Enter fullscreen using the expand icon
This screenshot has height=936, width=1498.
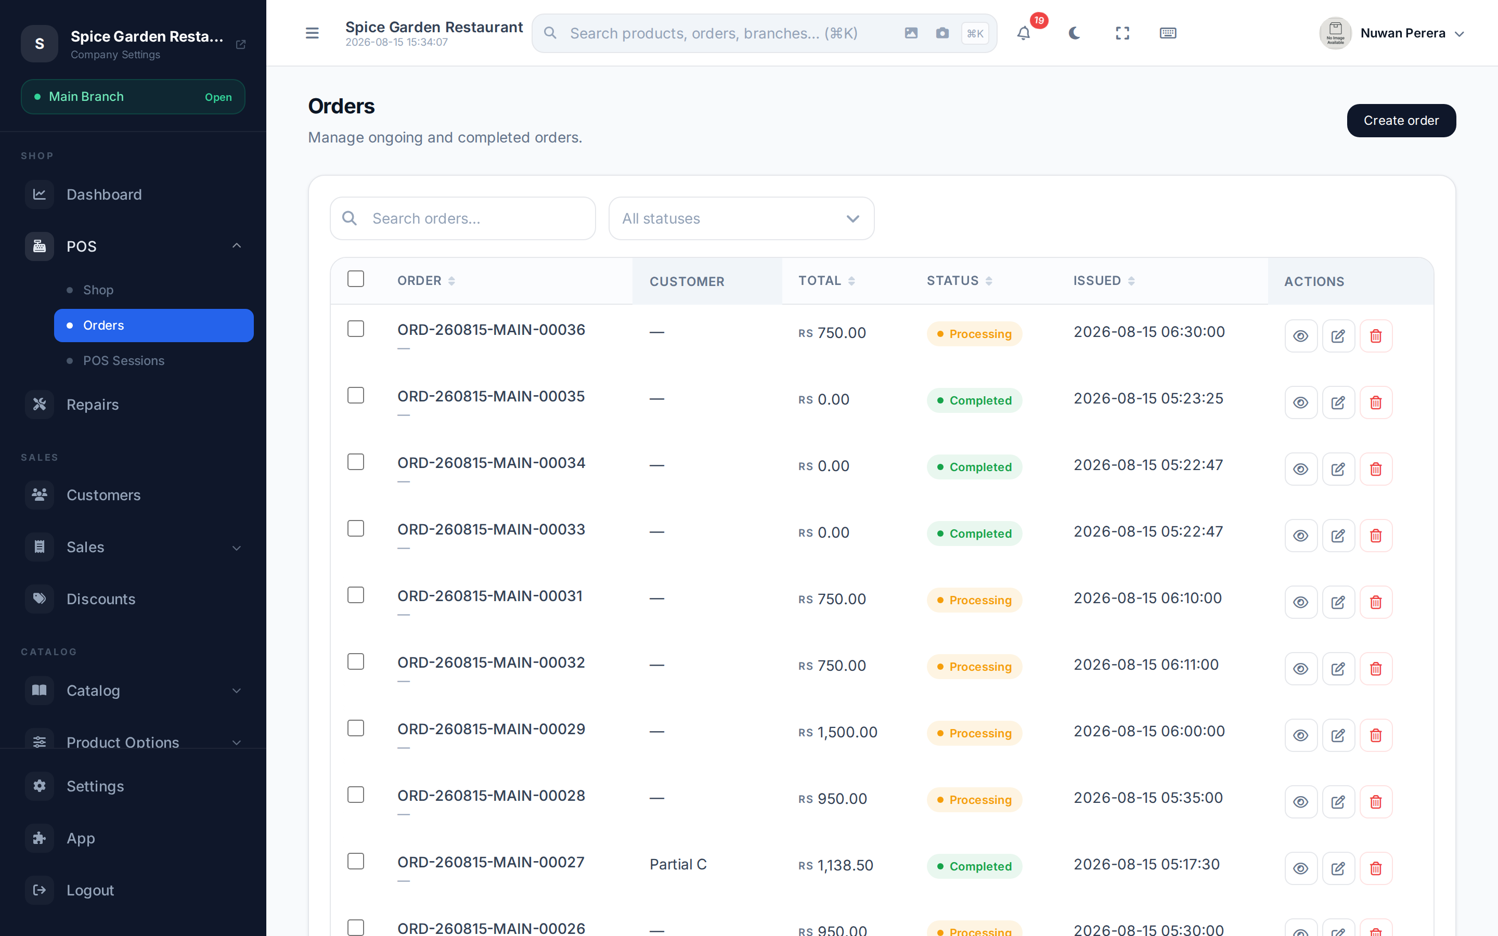point(1122,33)
